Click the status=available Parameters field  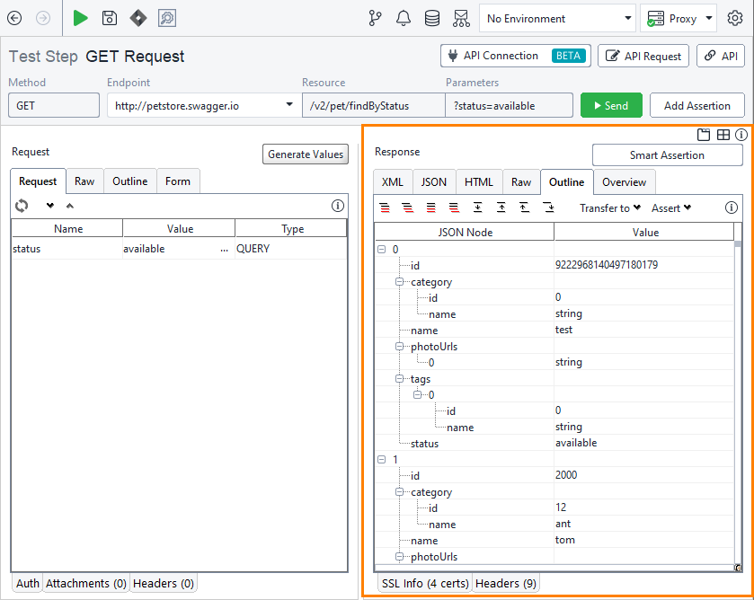click(509, 104)
